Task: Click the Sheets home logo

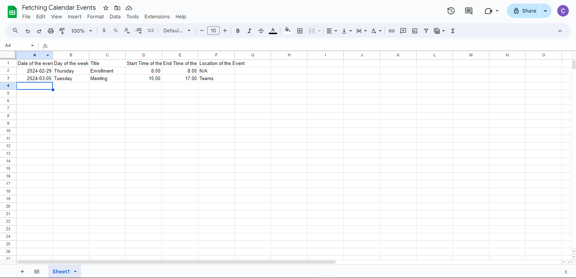Action: tap(12, 12)
